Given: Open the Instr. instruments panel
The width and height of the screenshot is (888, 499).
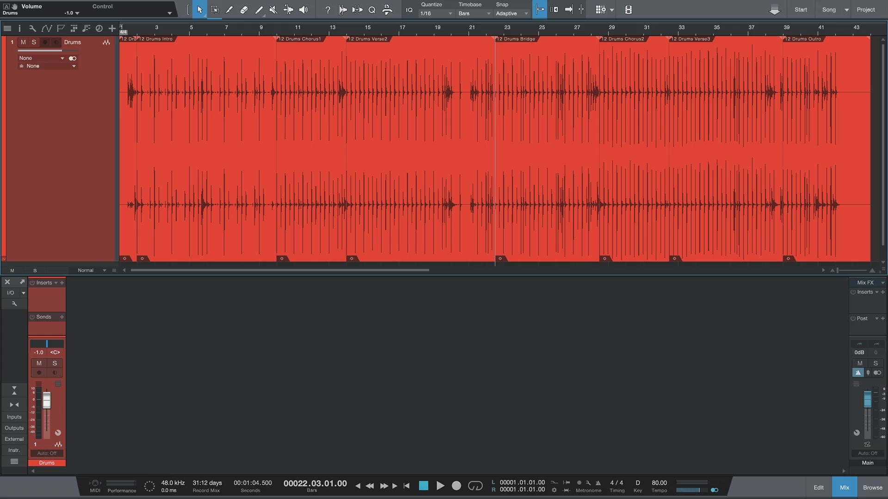Looking at the screenshot, I should (14, 450).
